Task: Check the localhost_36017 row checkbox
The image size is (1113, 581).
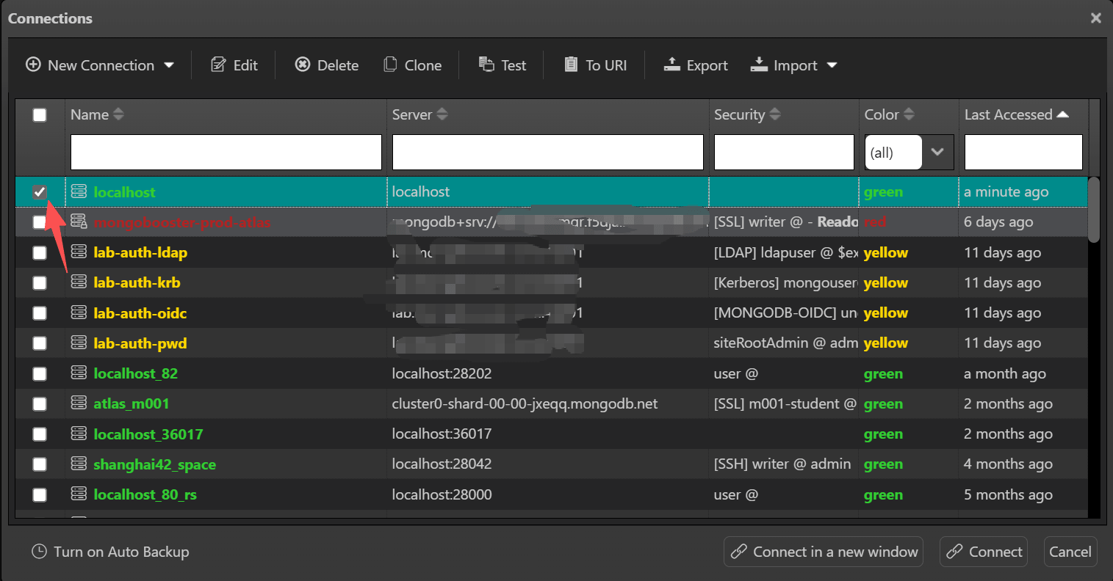Action: pos(40,434)
